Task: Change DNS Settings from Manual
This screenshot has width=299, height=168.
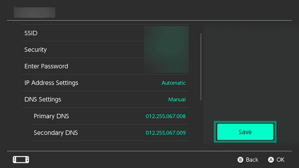Action: tap(105, 99)
